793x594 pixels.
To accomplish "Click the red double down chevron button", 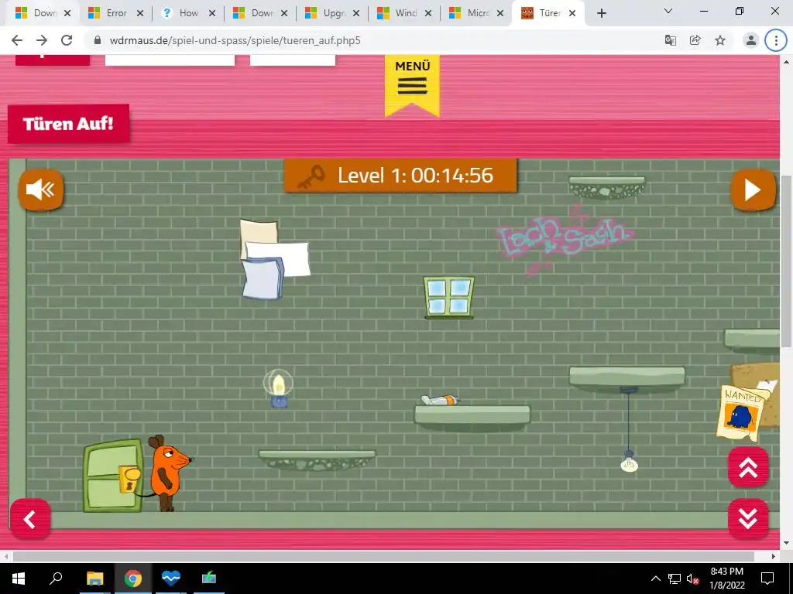I will [748, 519].
